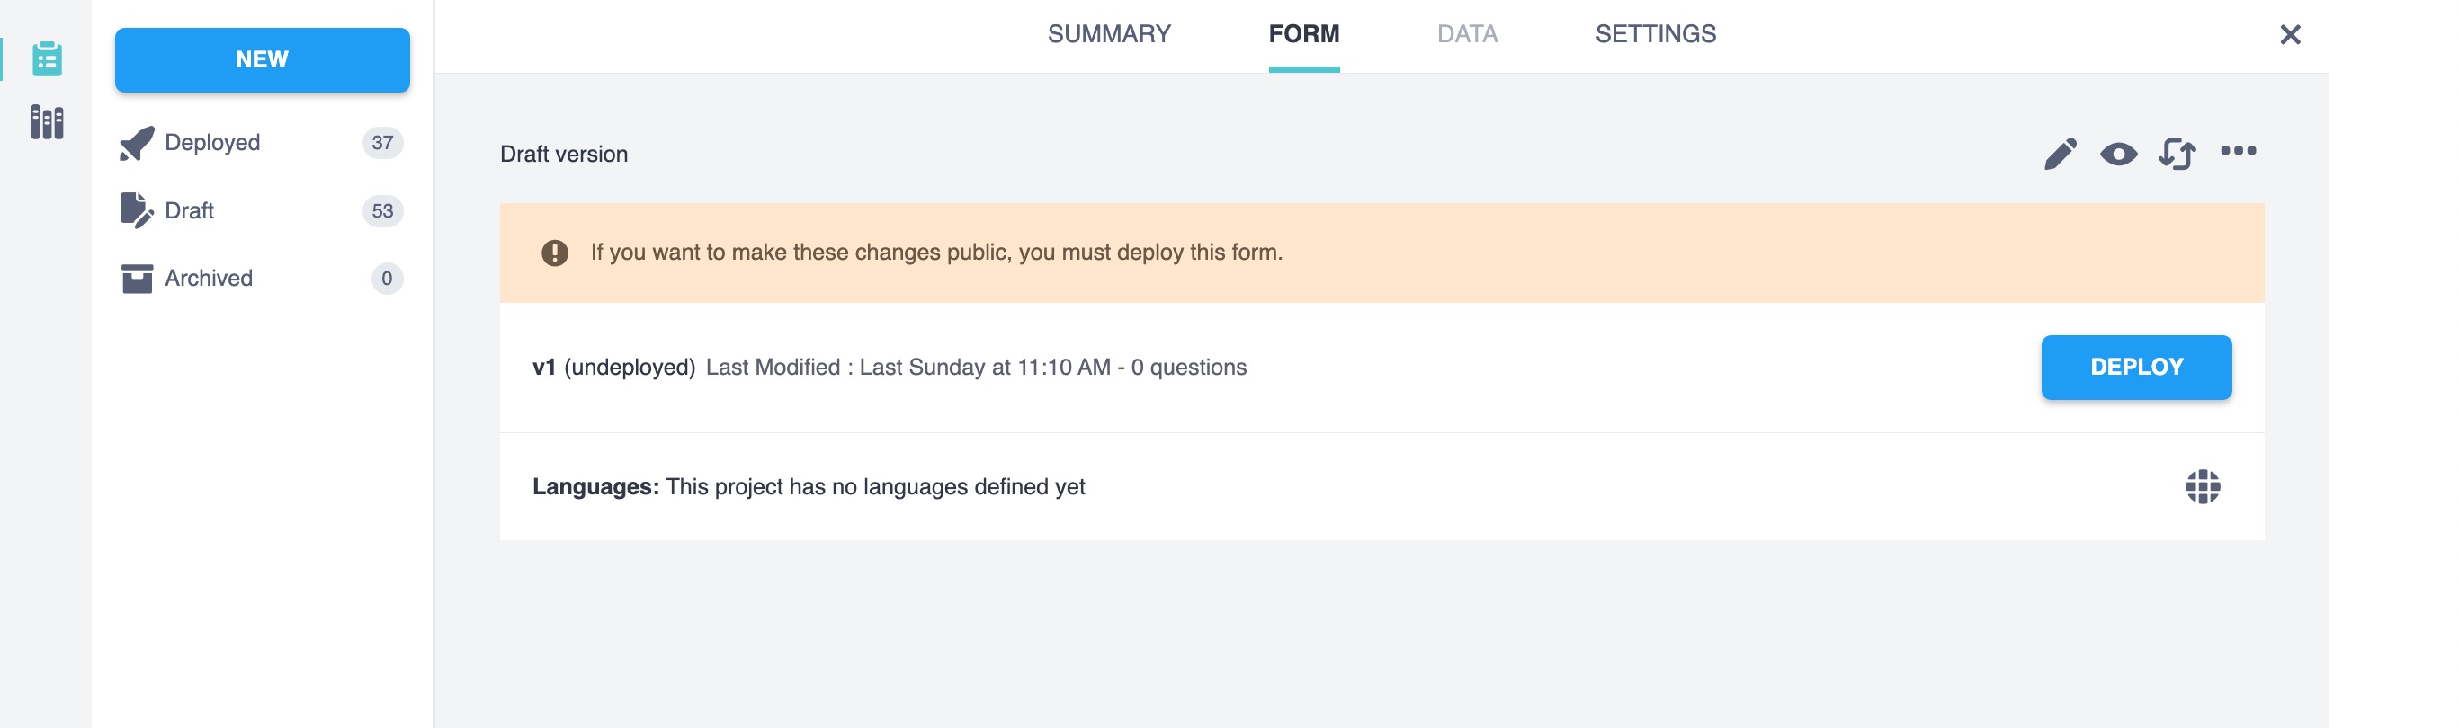Show the Draft projects list
The height and width of the screenshot is (728, 2459).
tap(189, 211)
